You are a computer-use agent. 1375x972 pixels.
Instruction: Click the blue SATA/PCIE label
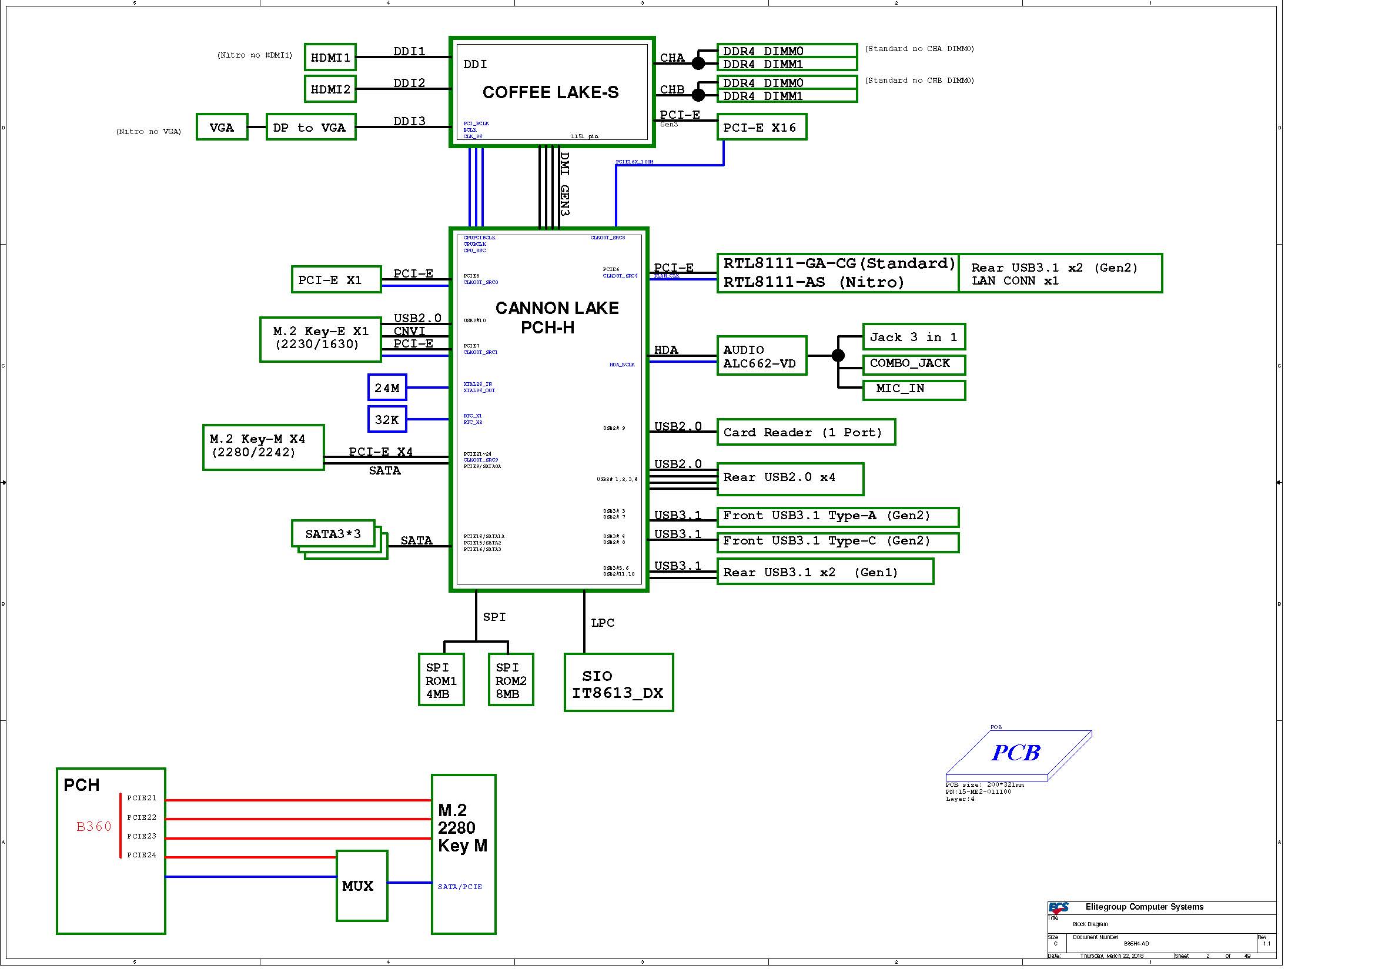[460, 887]
